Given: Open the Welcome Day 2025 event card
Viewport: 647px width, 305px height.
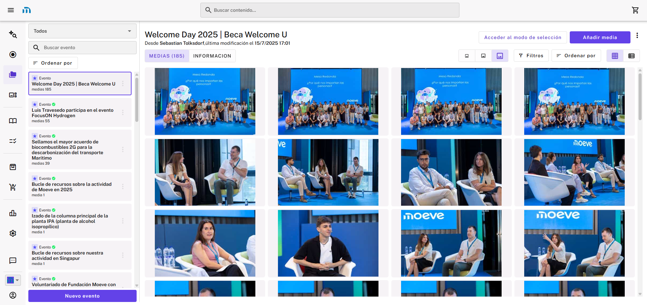Looking at the screenshot, I should (80, 83).
